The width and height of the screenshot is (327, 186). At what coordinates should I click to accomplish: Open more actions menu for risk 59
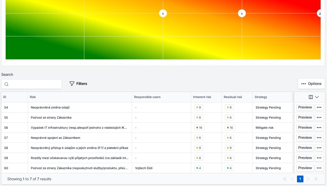[319, 158]
